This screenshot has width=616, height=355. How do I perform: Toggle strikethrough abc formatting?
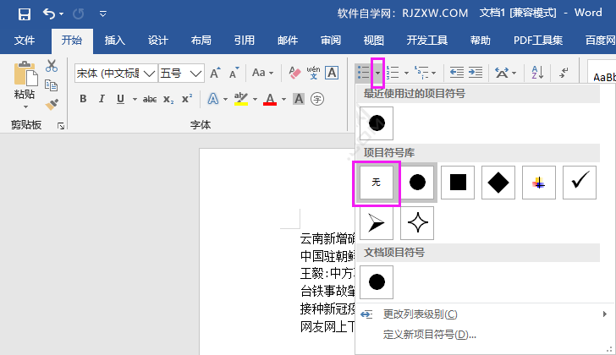(150, 99)
